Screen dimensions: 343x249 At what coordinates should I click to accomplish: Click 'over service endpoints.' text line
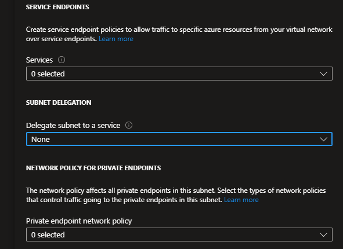pyautogui.click(x=62, y=39)
